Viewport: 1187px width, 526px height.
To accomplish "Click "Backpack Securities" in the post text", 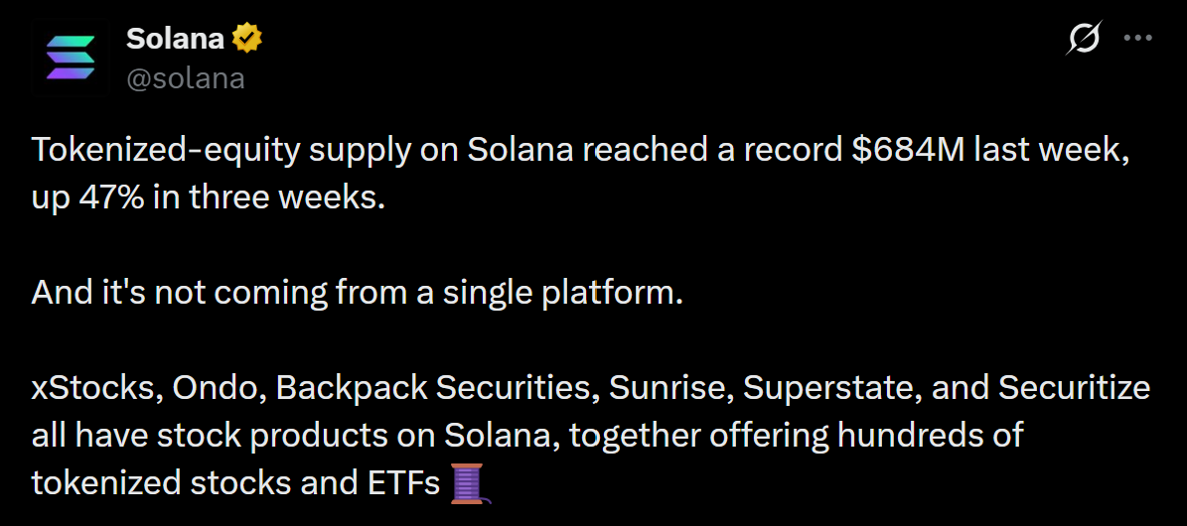I will tap(435, 389).
